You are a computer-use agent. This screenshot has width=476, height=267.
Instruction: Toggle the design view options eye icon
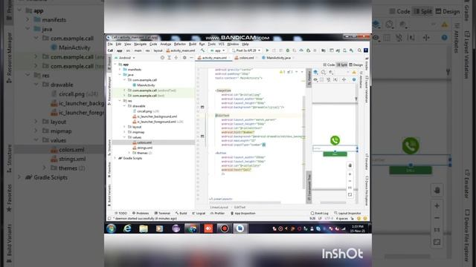(315, 79)
